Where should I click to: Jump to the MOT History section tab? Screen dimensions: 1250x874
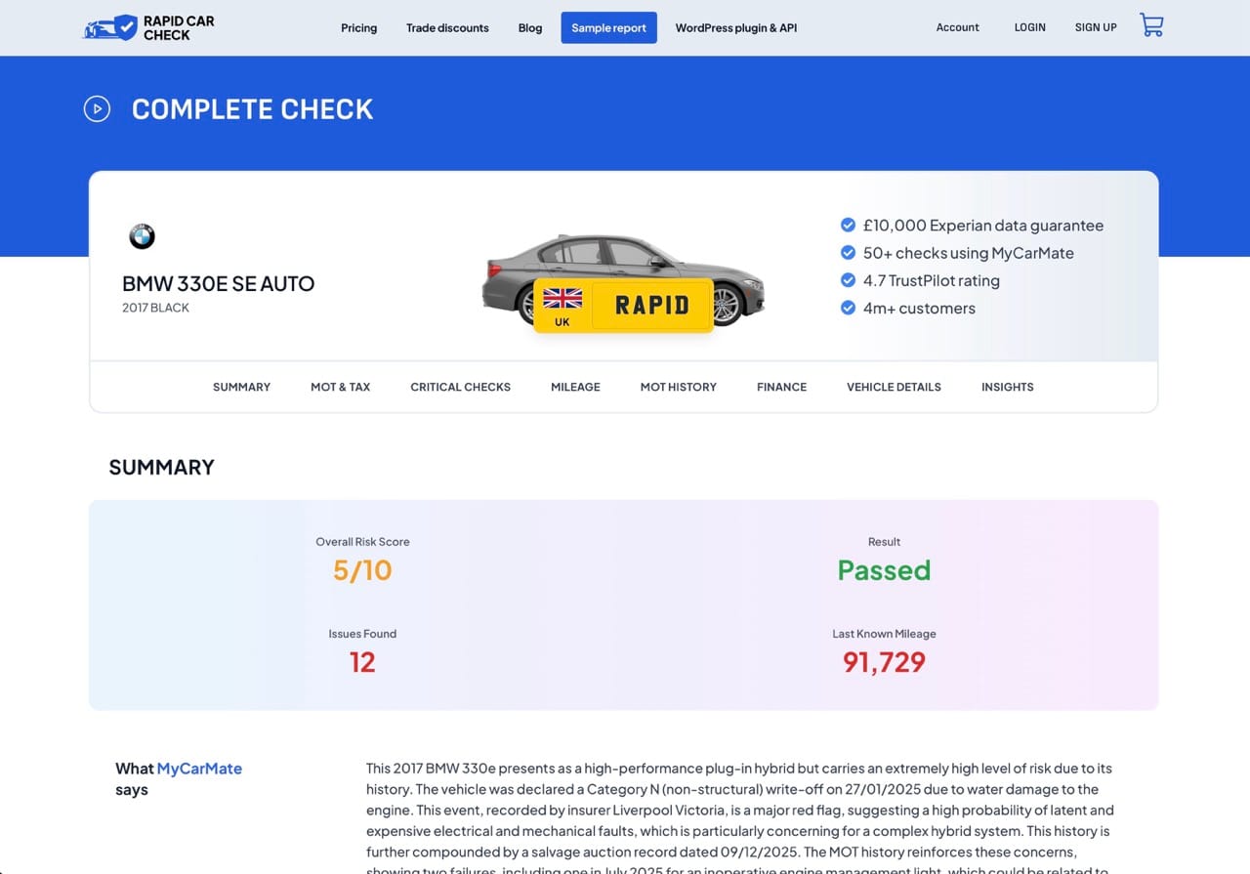click(x=678, y=387)
